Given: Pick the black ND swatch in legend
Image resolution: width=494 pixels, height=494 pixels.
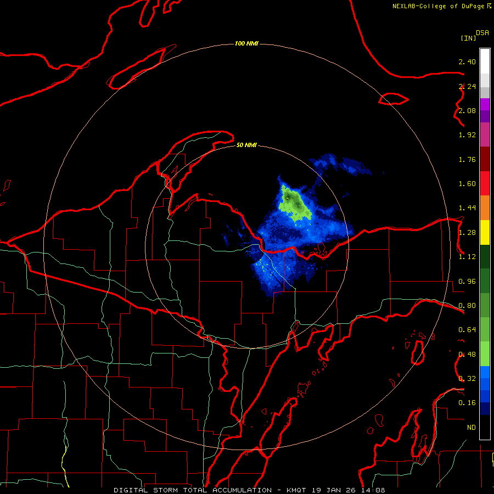Looking at the screenshot, I should 485,427.
